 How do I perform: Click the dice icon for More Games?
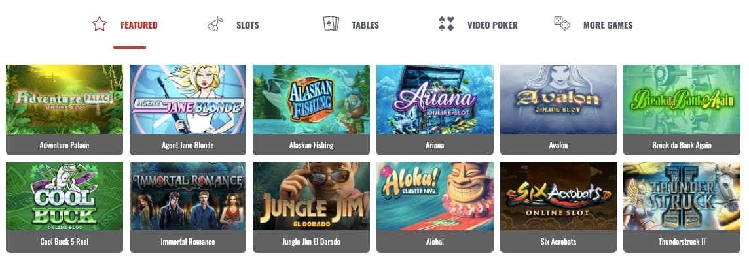click(x=562, y=24)
